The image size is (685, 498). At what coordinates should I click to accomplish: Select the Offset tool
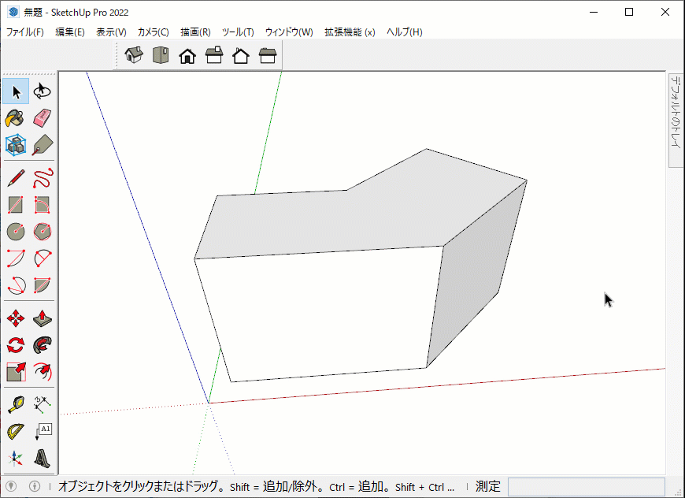(43, 372)
